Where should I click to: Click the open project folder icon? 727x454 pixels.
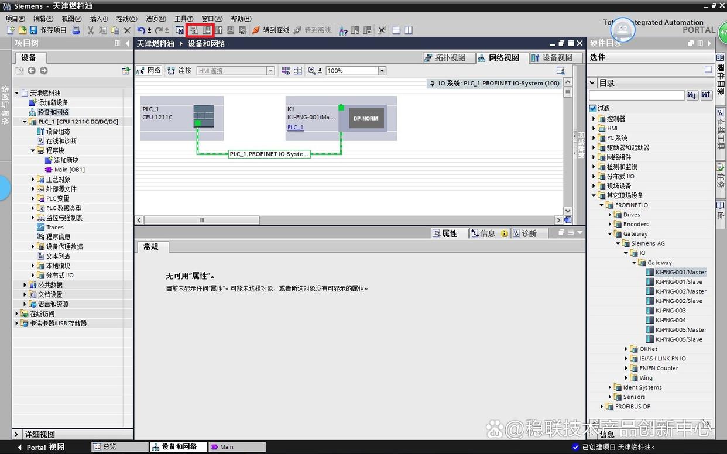[22, 30]
